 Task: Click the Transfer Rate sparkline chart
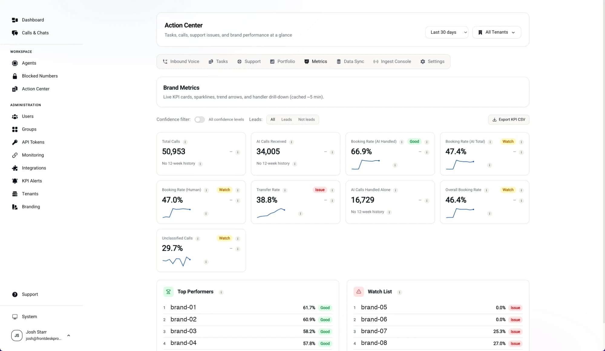(x=271, y=213)
